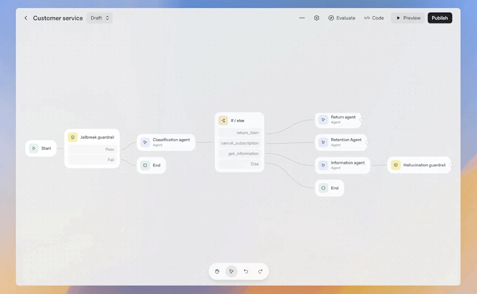Click the redo arrow icon
Screen dimensions: 477x294
tap(260, 271)
